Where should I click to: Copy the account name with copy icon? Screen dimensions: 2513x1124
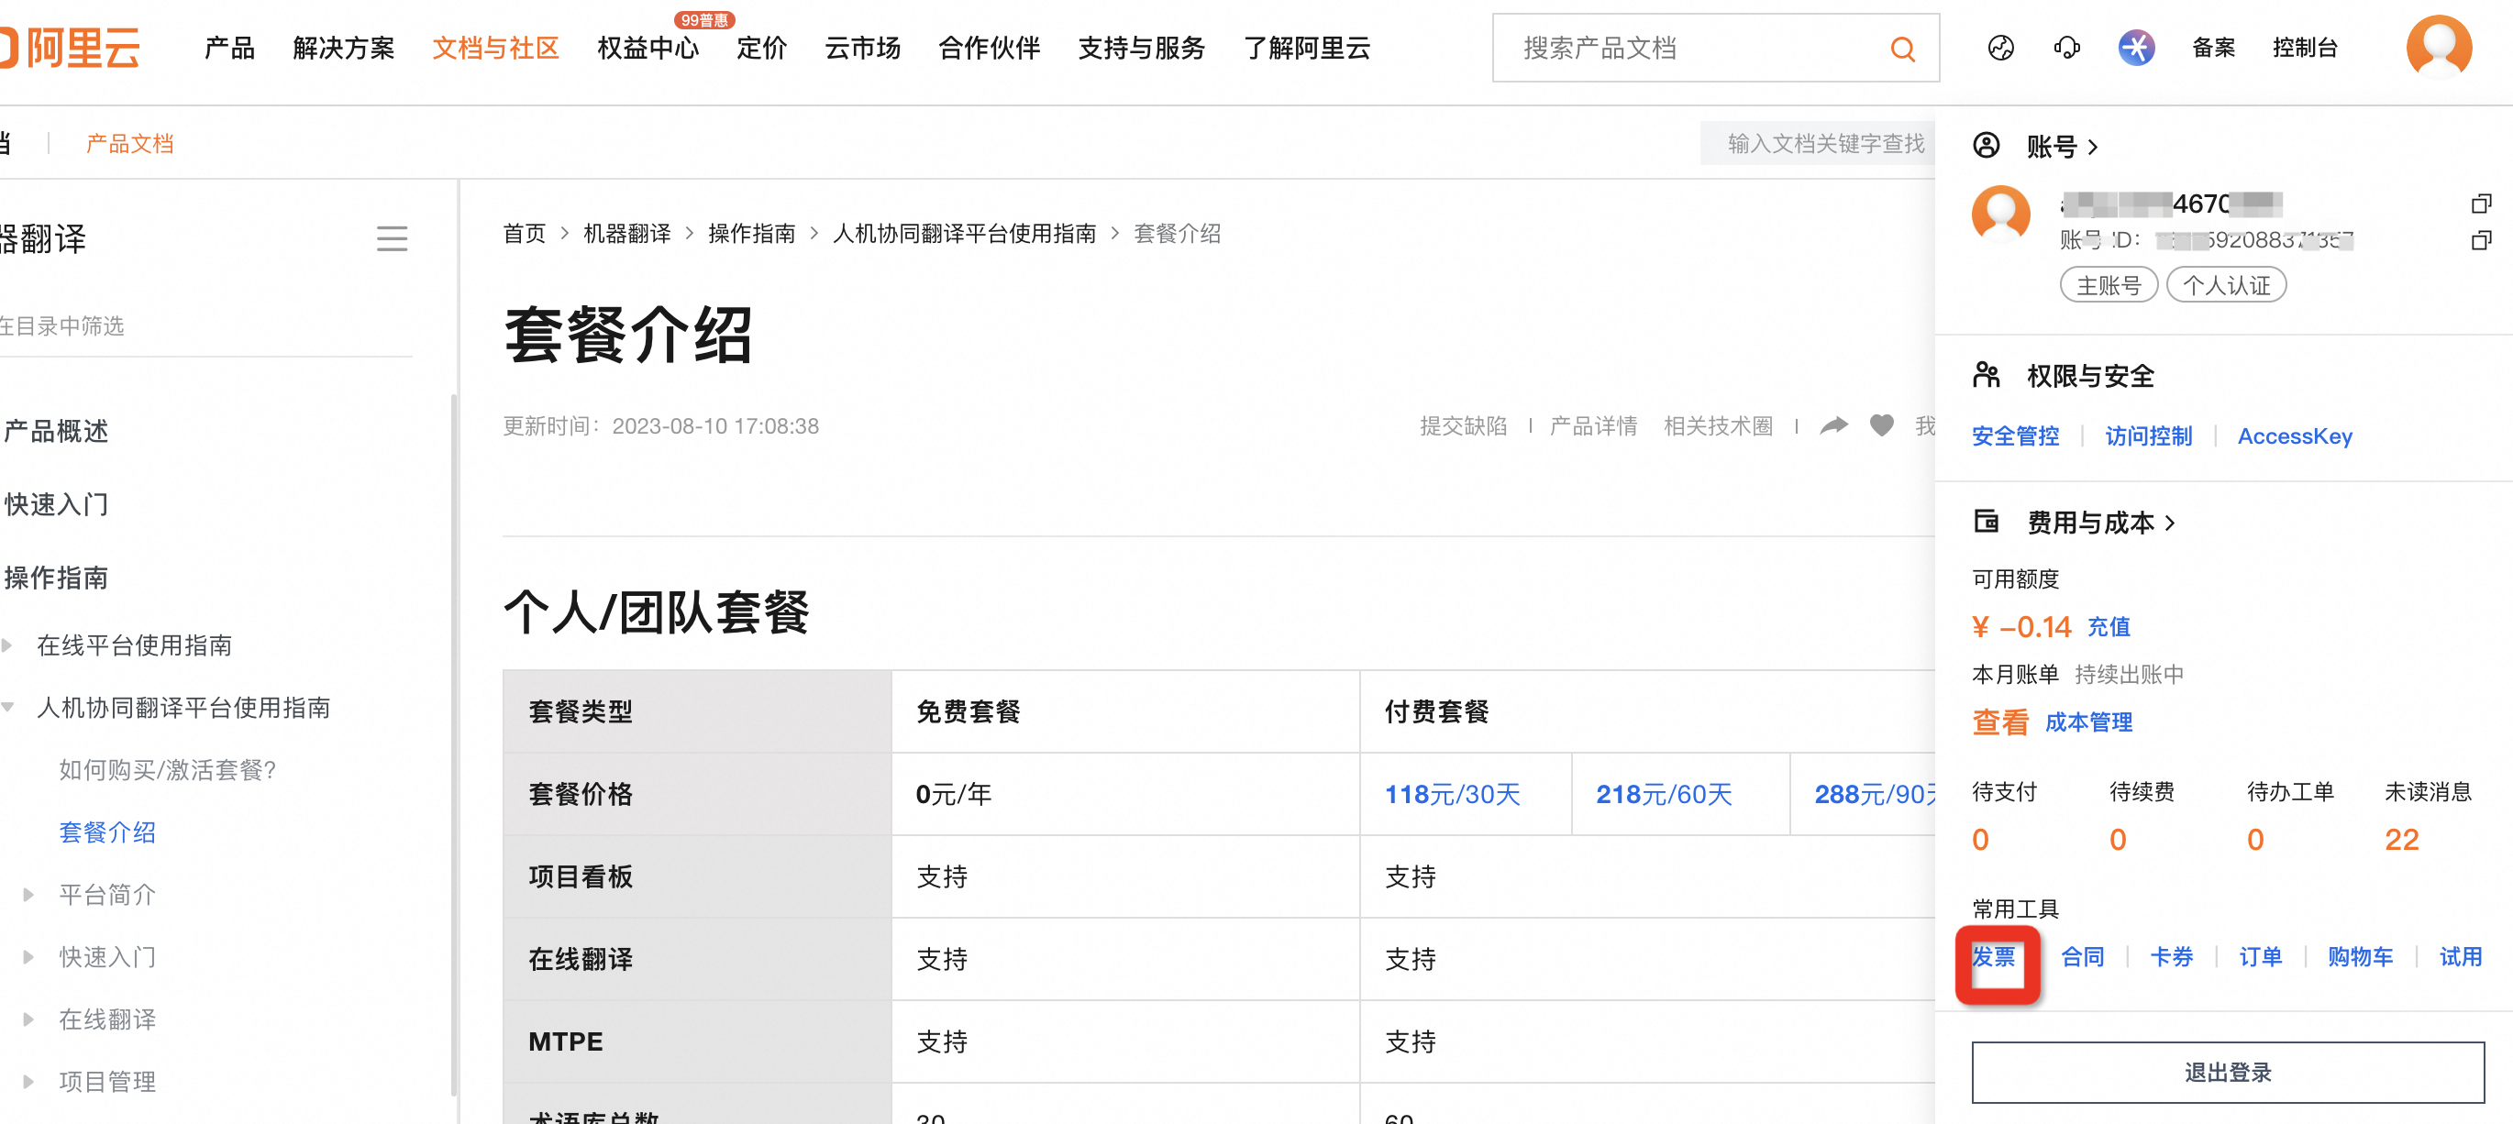tap(2481, 204)
